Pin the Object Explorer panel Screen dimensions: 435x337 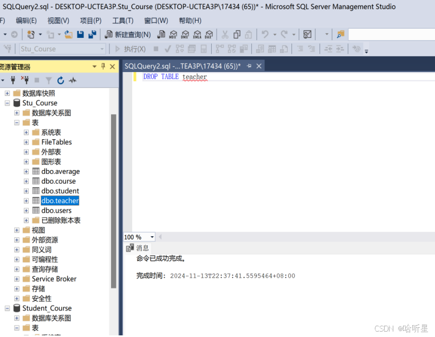103,66
